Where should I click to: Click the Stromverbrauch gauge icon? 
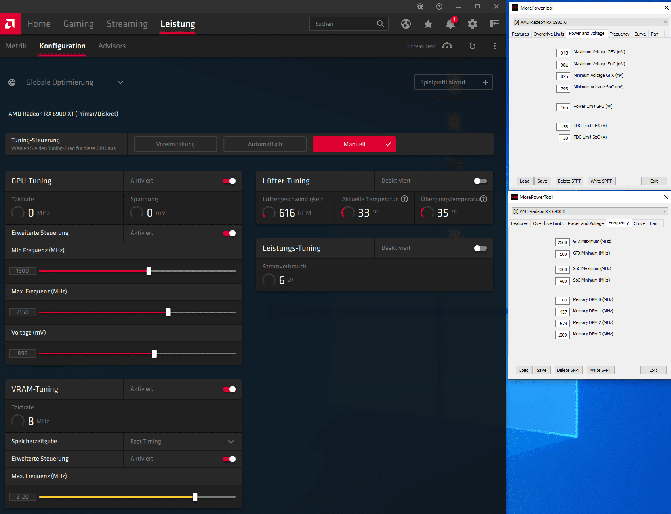pyautogui.click(x=269, y=280)
